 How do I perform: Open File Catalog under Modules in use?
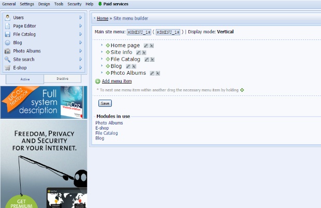(107, 133)
